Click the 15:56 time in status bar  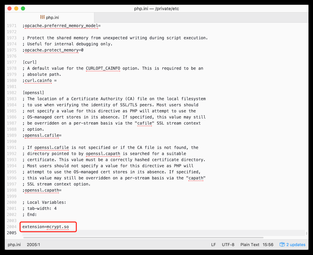click(268, 244)
